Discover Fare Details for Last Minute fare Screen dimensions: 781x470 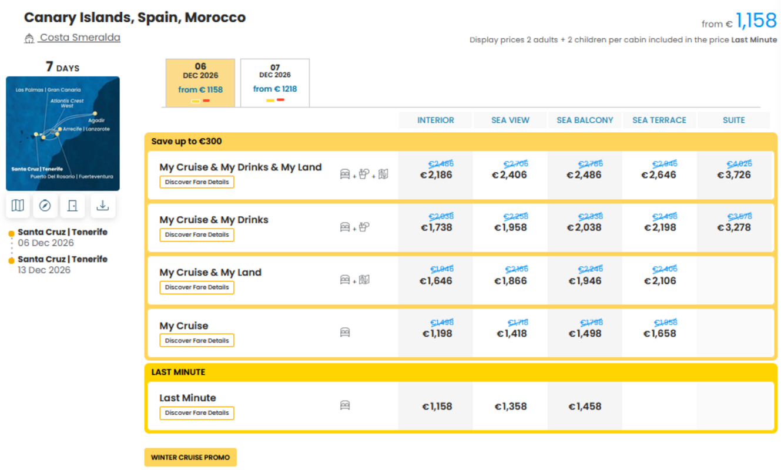[x=197, y=413]
